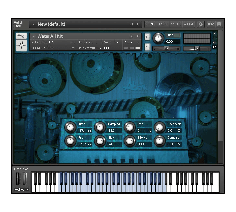
Task: Go to the next instrument preset arrow
Action: point(138,36)
